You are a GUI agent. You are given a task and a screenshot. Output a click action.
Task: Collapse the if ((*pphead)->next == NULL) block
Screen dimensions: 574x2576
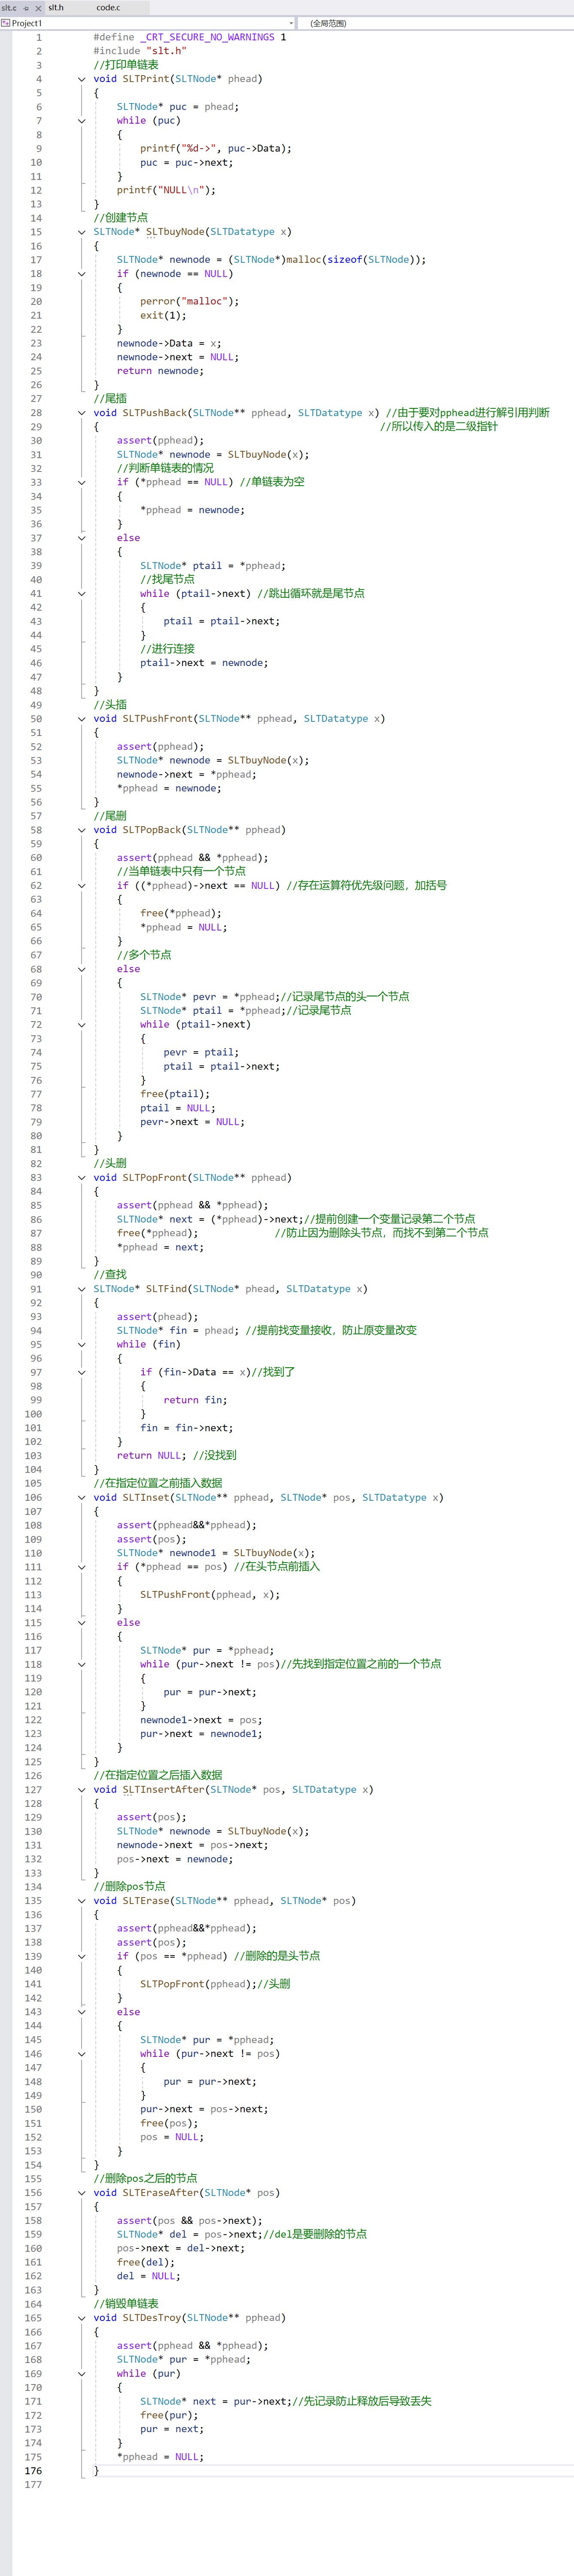click(x=82, y=886)
